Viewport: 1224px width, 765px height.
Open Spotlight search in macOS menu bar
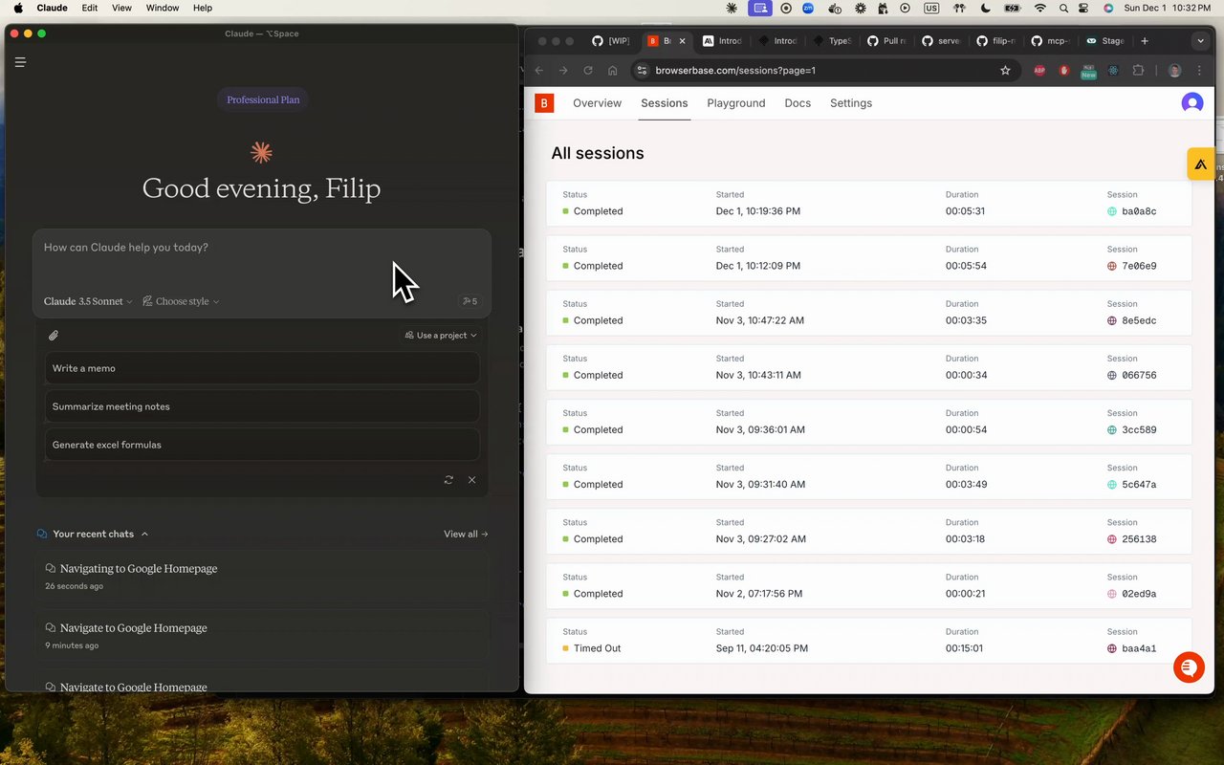click(x=1063, y=8)
